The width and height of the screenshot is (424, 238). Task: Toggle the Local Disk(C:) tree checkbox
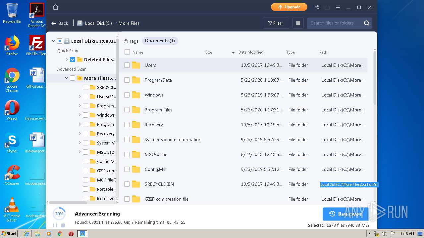click(x=60, y=41)
